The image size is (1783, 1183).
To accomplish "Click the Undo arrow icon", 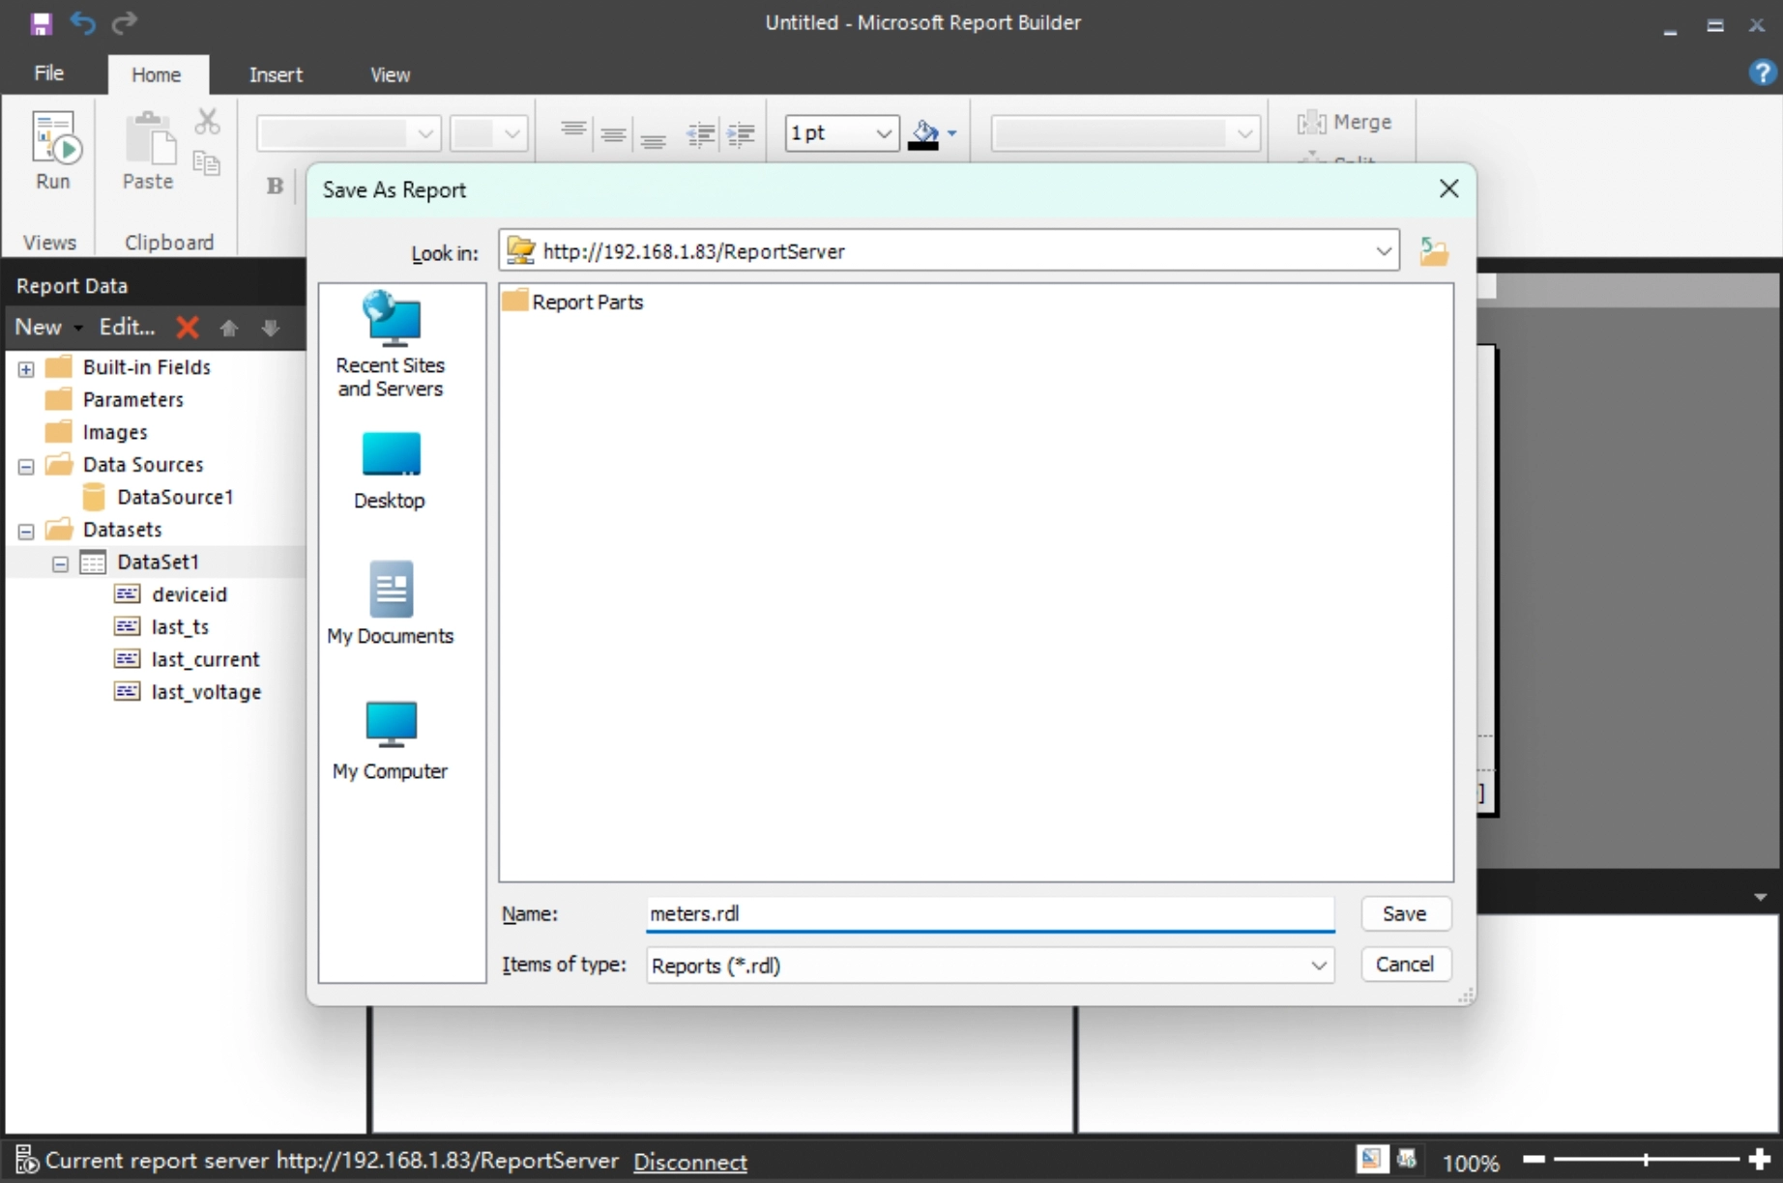I will click(83, 23).
